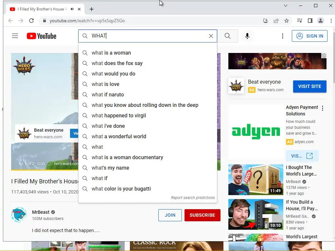
Task: Click inside the YouTube search box
Action: tap(148, 36)
